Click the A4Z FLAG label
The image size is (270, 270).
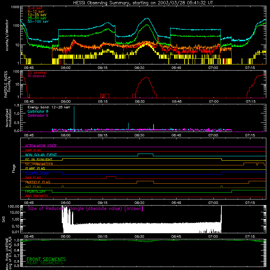pyautogui.click(x=33, y=187)
